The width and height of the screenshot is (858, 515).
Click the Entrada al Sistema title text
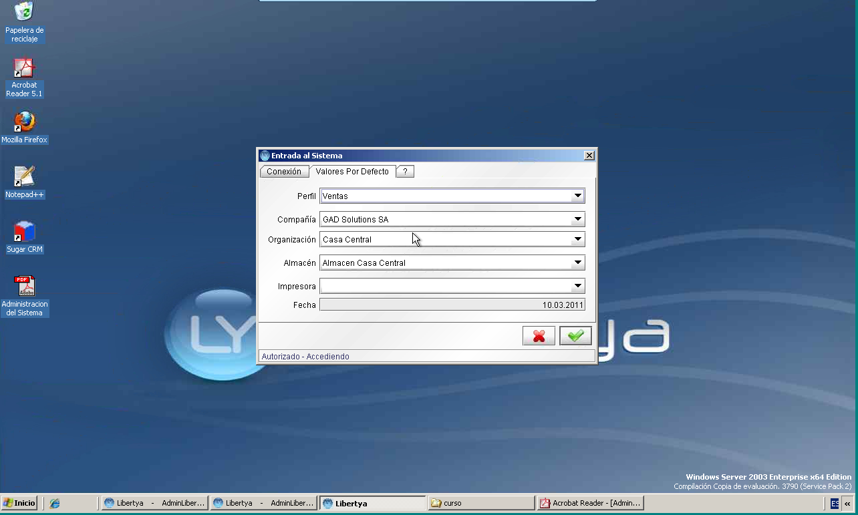click(307, 156)
